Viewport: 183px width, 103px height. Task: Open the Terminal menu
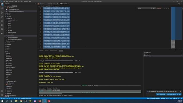[x=26, y=1]
